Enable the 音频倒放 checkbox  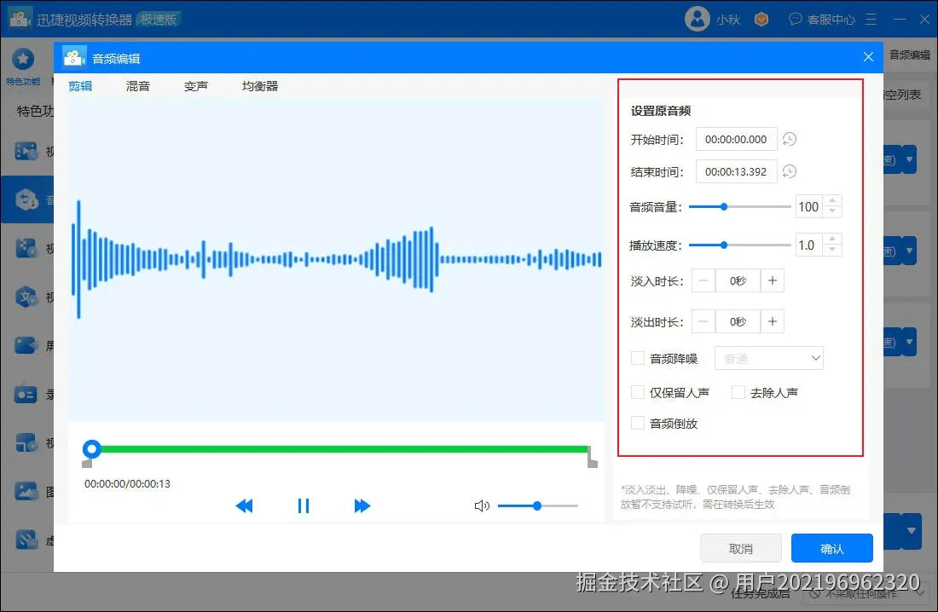click(x=638, y=424)
